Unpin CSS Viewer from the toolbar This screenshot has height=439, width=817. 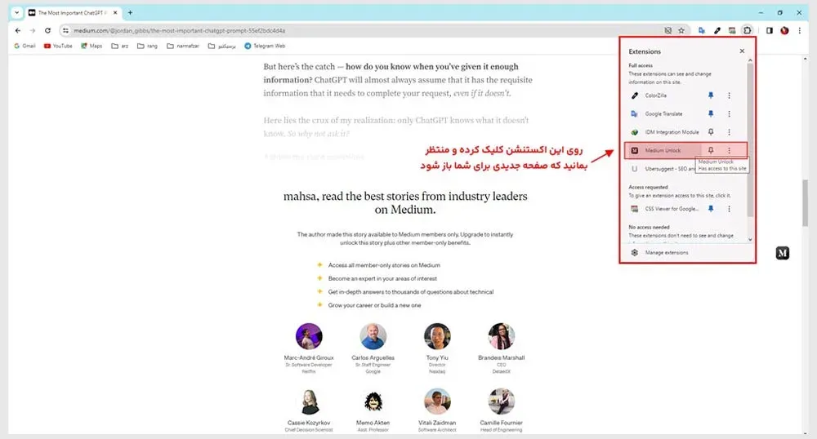click(710, 209)
